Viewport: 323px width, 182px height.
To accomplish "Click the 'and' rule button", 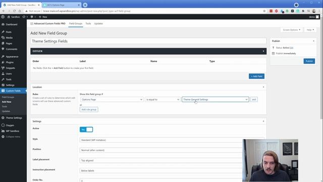I will tap(254, 100).
